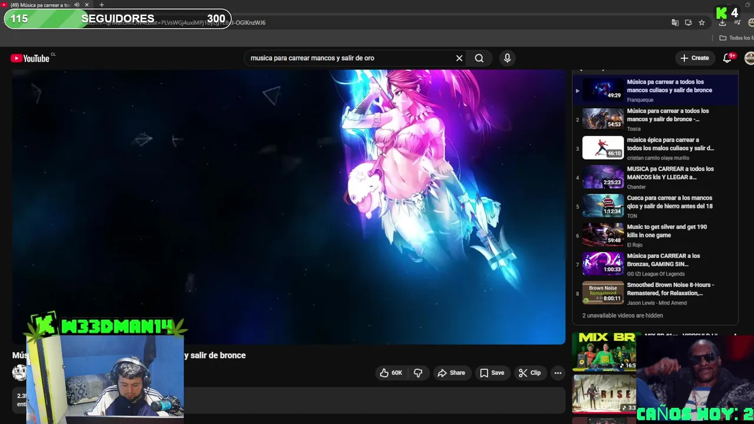Start voice search with the microphone icon
754x424 pixels.
click(507, 58)
